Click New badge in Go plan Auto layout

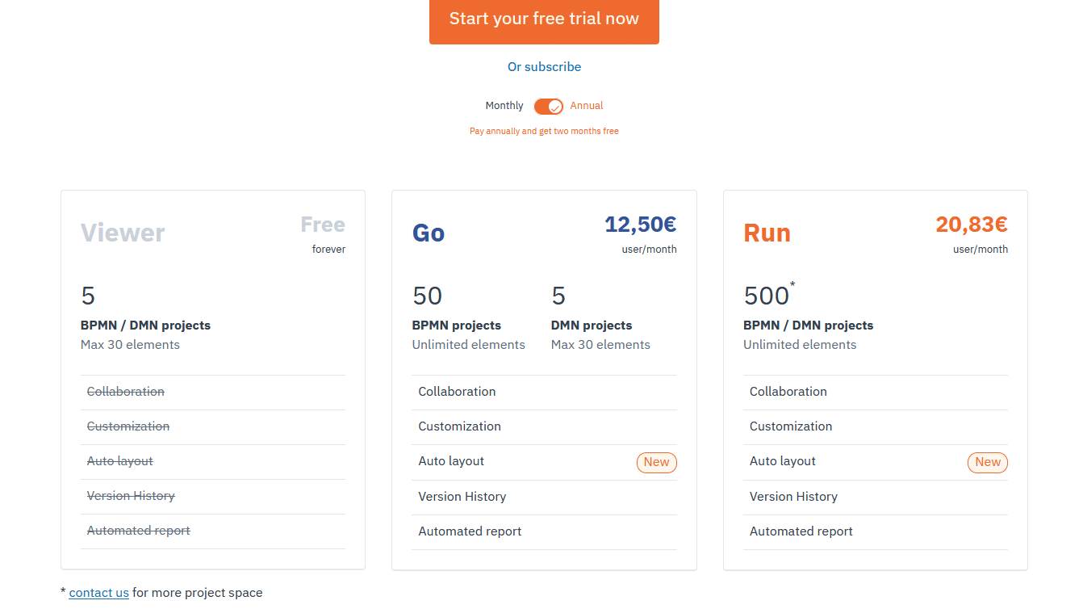657,462
